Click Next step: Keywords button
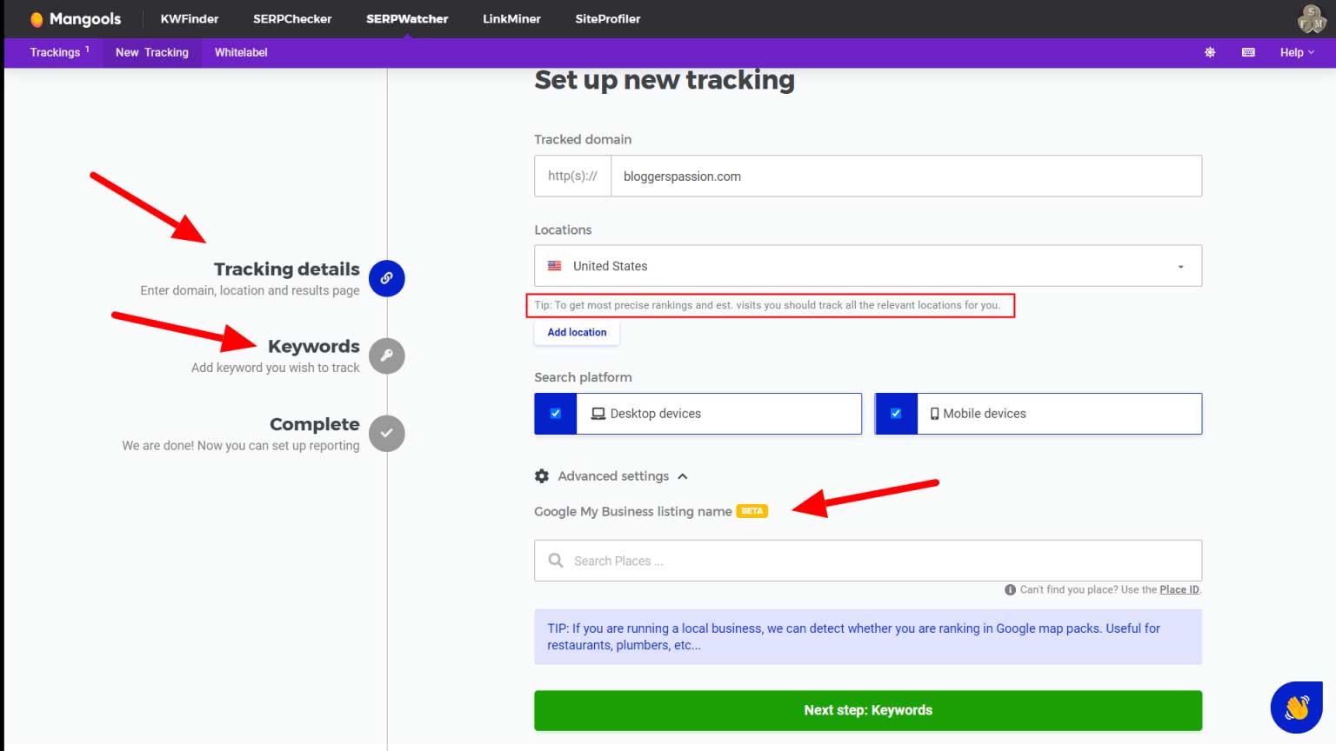The image size is (1336, 751). click(x=868, y=710)
